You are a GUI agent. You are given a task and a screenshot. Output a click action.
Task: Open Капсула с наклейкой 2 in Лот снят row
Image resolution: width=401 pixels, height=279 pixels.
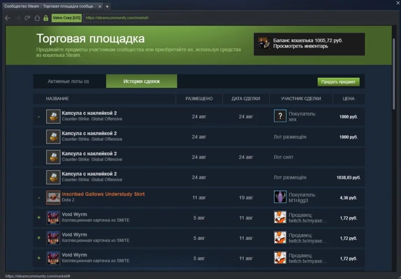click(89, 153)
